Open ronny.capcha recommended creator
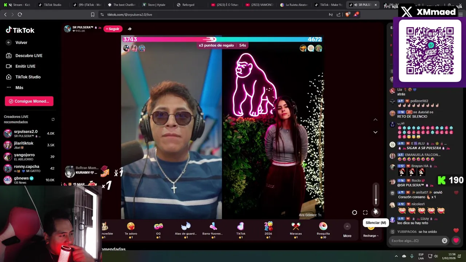 29,168
